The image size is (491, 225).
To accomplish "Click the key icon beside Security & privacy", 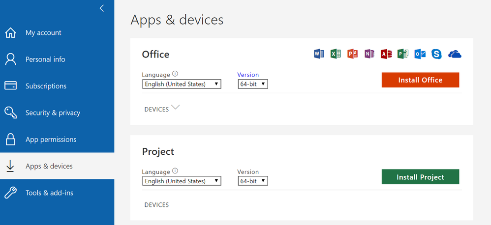I will click(x=11, y=112).
